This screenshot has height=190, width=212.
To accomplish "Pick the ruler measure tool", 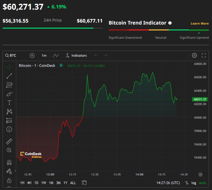I will coord(9,141).
